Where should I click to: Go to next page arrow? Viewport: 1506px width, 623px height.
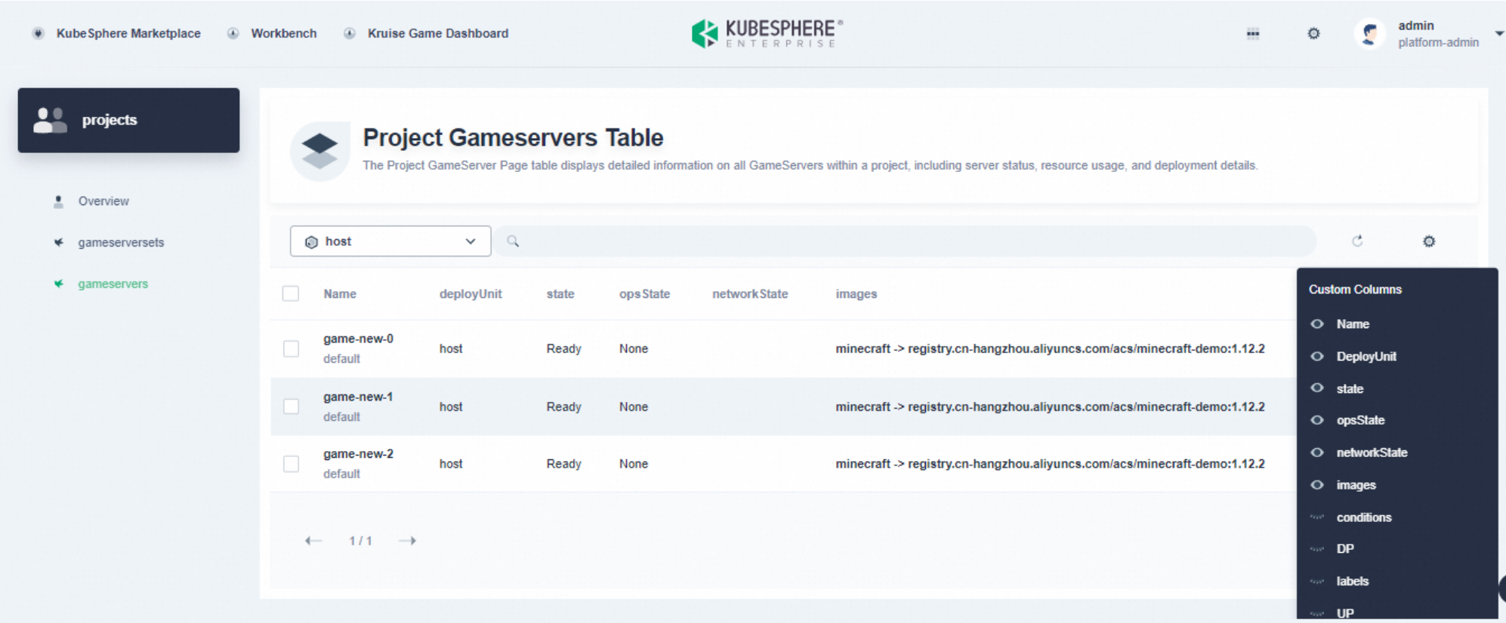408,541
